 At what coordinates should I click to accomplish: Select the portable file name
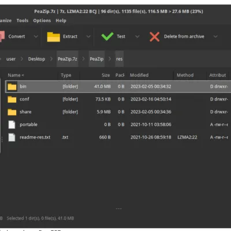(x=28, y=125)
